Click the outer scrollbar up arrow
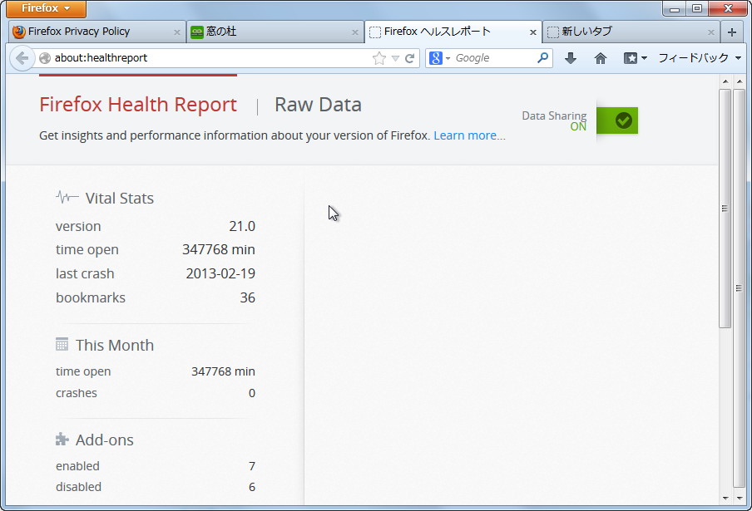Screen dimensions: 752x511 [739, 81]
